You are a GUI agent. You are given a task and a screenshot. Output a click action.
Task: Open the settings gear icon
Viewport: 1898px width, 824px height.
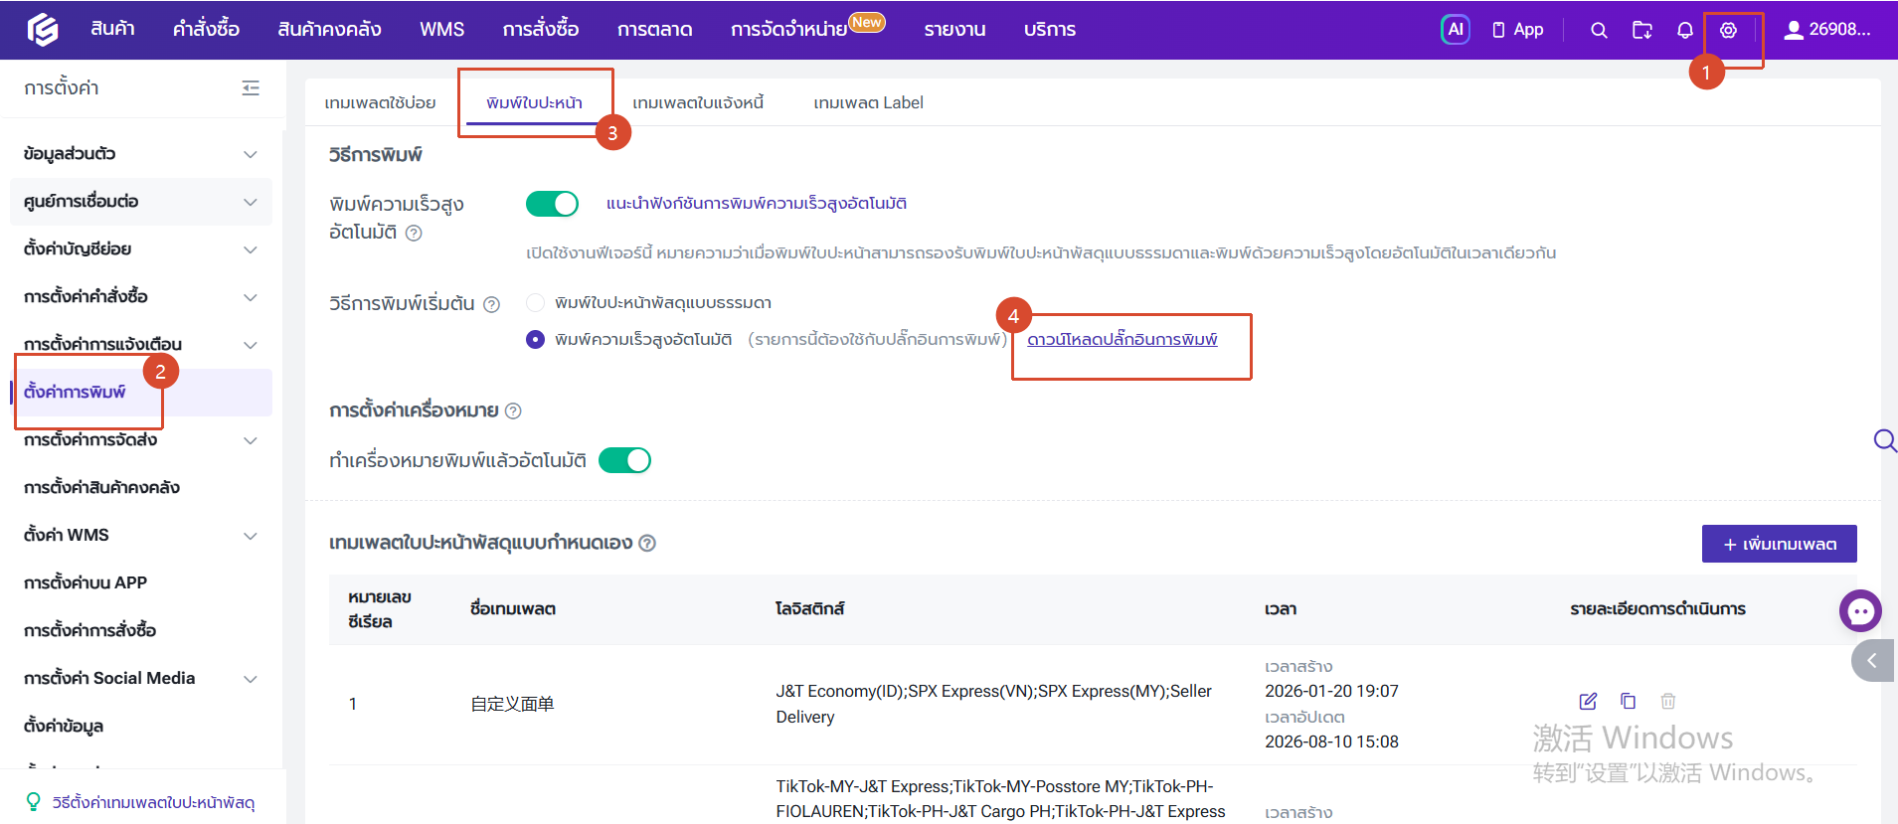1729,30
